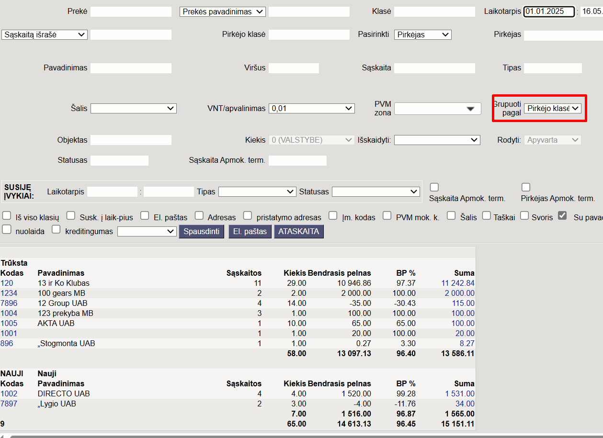Focus the Tipas input field at top
Image resolution: width=603 pixels, height=438 pixels.
[553, 67]
